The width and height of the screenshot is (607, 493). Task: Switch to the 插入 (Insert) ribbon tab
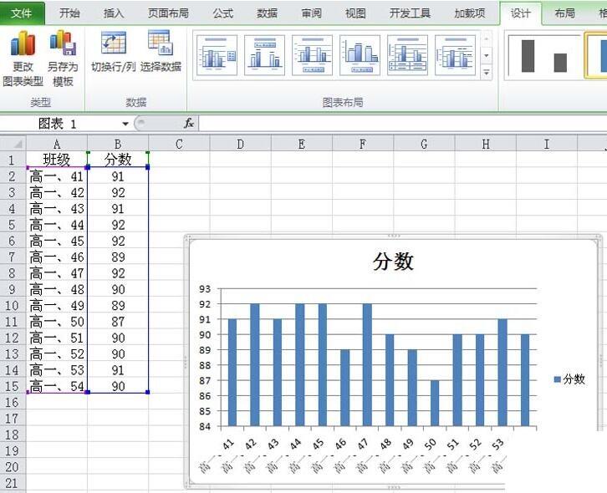click(x=114, y=13)
